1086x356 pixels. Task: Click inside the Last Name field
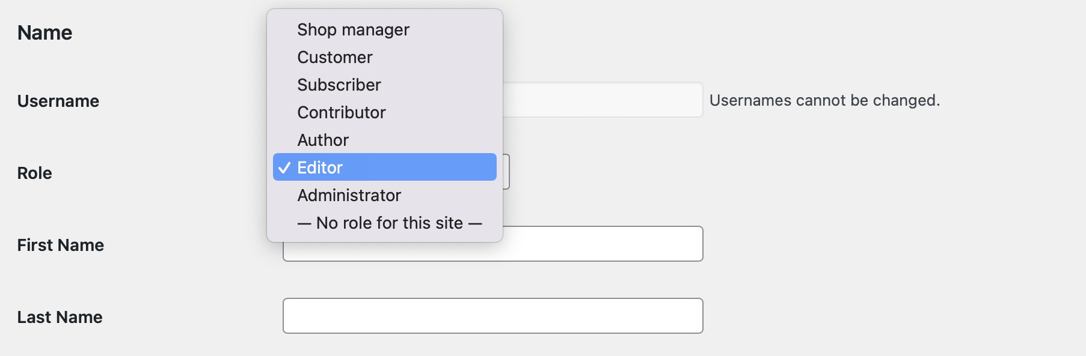click(492, 315)
